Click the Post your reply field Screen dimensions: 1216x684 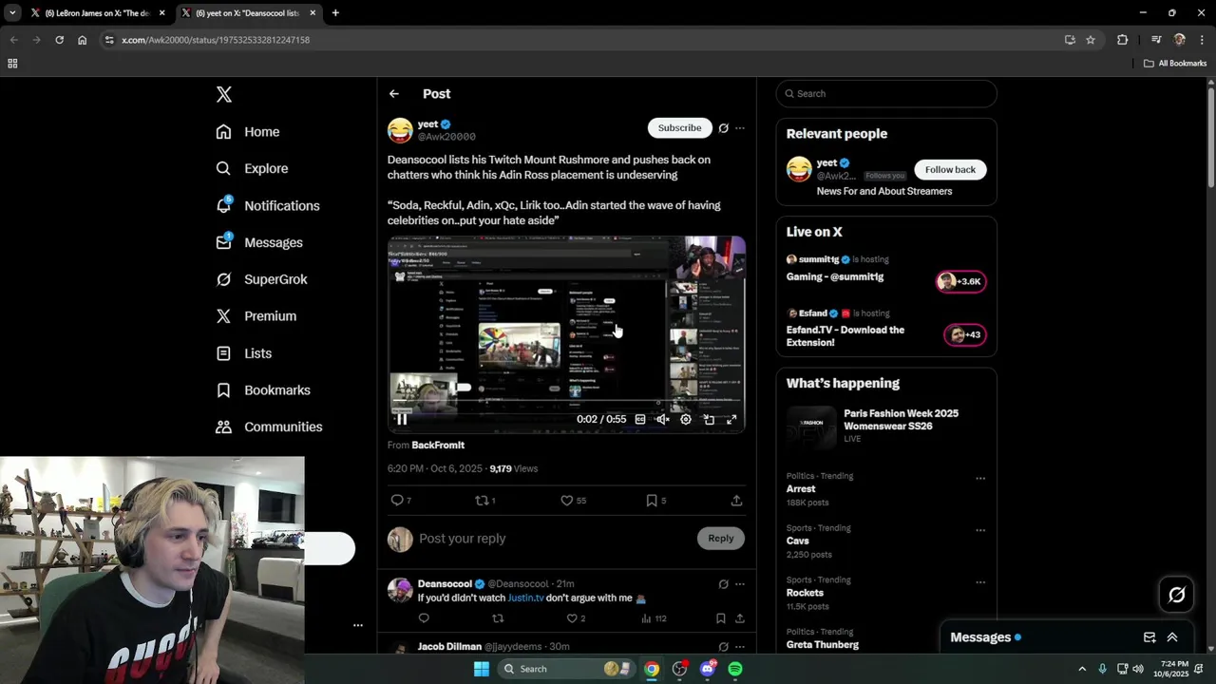[555, 539]
